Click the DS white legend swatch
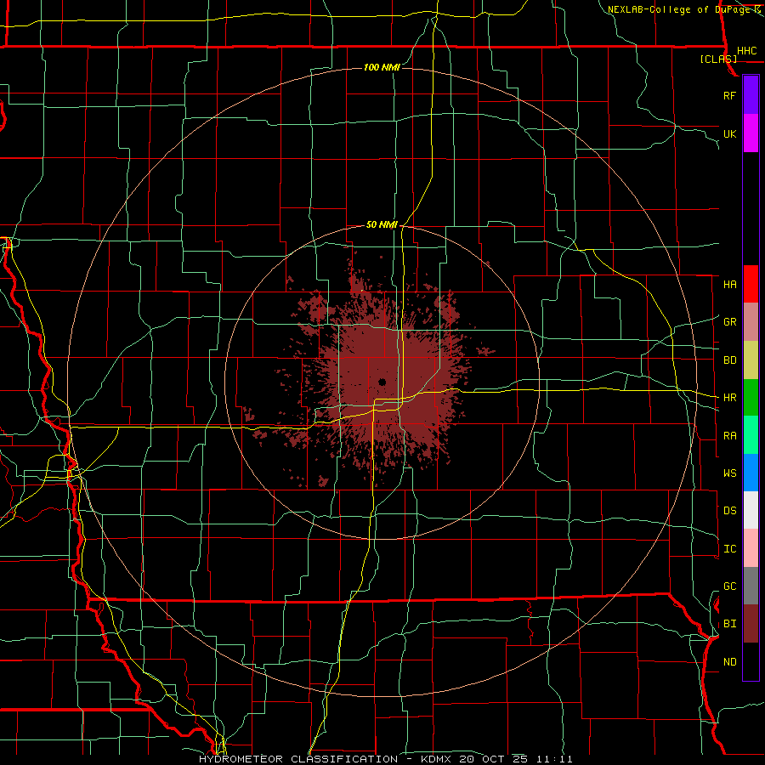This screenshot has width=765, height=765. (751, 510)
